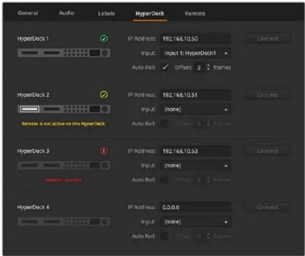Click Connect button for HyperDeck 1
The height and width of the screenshot is (256, 305).
pyautogui.click(x=267, y=39)
